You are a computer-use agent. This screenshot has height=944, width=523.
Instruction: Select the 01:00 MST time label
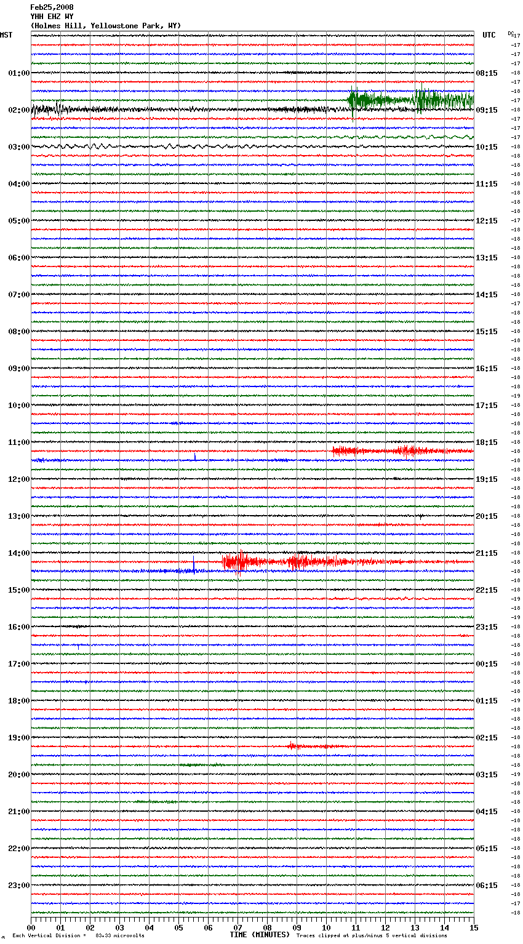tap(19, 73)
